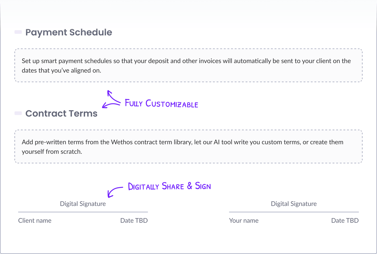Click the Fully Customizable annotation
The height and width of the screenshot is (254, 377).
162,104
